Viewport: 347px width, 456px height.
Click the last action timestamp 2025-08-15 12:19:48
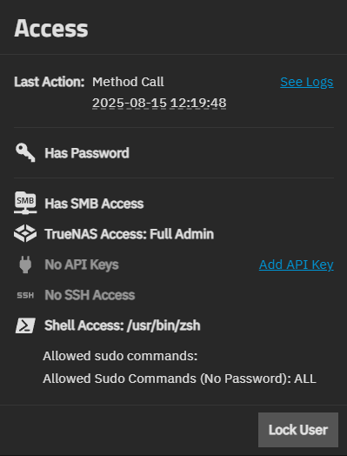coord(159,103)
